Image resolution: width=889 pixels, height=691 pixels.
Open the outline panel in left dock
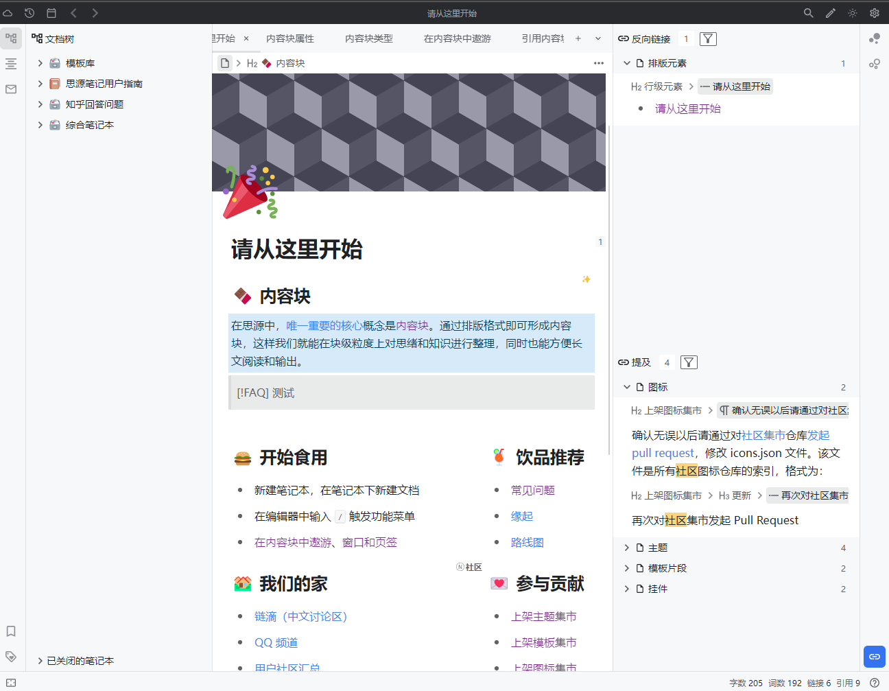11,64
